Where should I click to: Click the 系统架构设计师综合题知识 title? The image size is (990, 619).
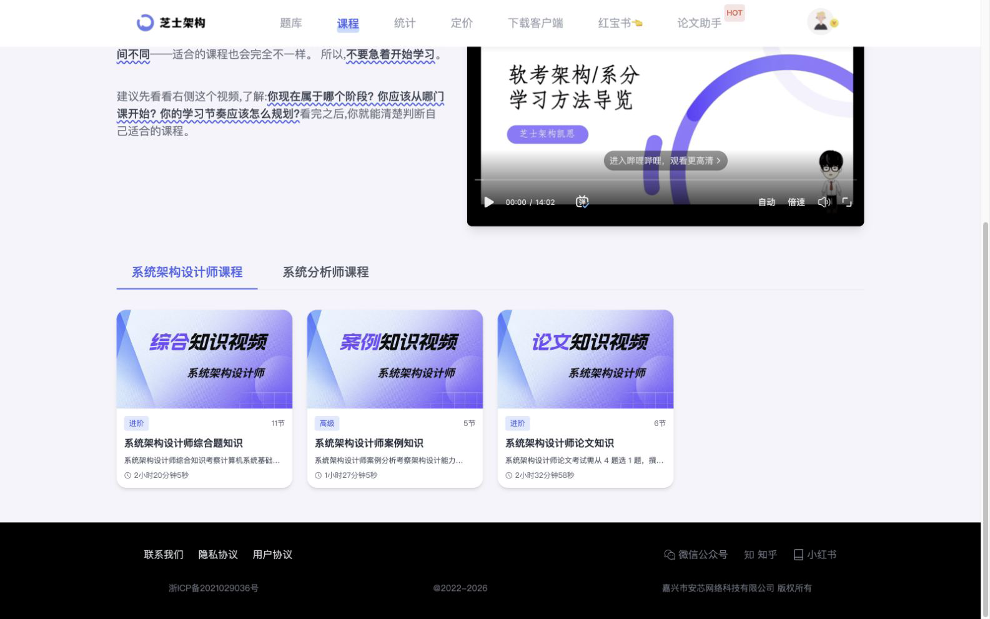point(184,443)
